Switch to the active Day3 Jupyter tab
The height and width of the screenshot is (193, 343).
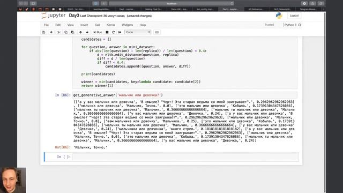pos(230,9)
